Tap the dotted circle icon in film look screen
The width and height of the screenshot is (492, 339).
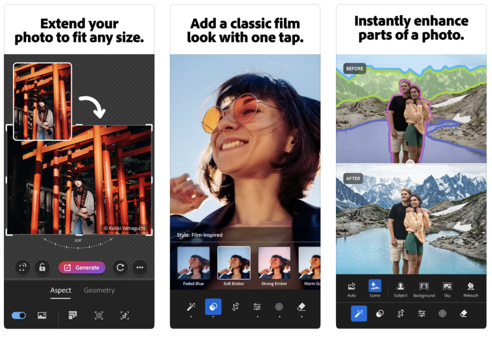(279, 307)
